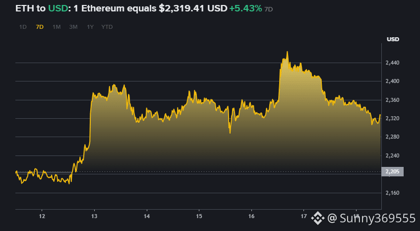Click the 7D label beside percentage change
Image resolution: width=420 pixels, height=231 pixels.
point(268,9)
